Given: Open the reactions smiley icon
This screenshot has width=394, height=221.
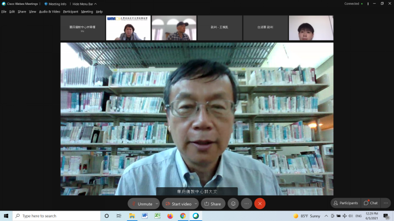Looking at the screenshot, I should [x=233, y=204].
